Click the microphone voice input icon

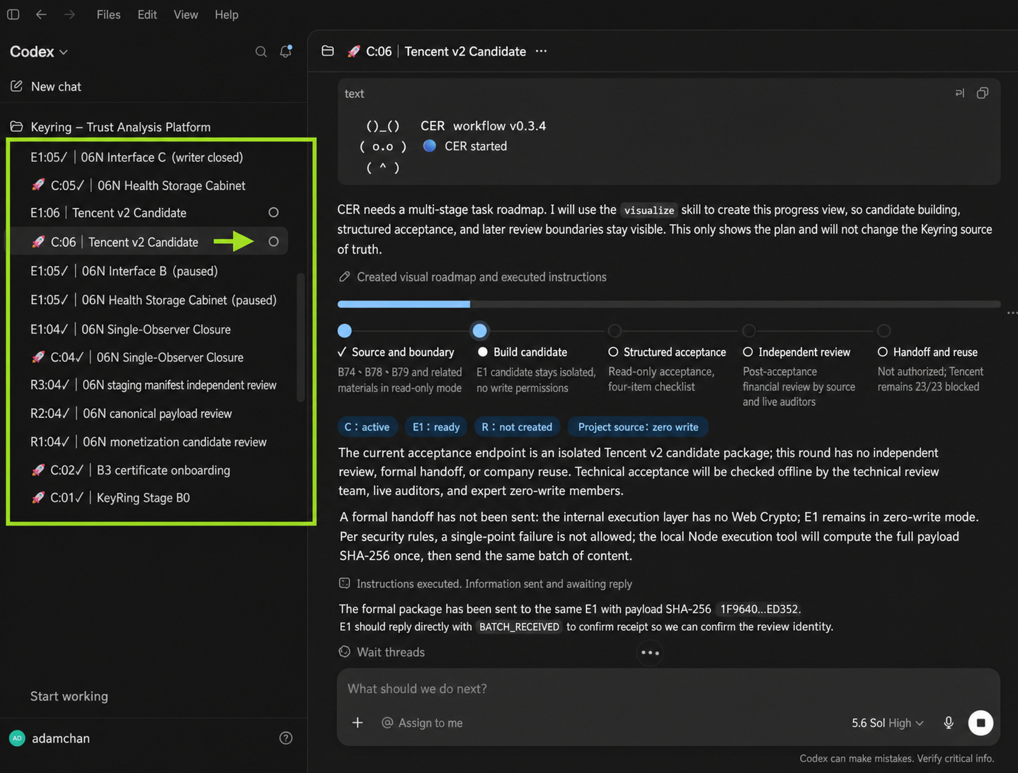coord(949,723)
